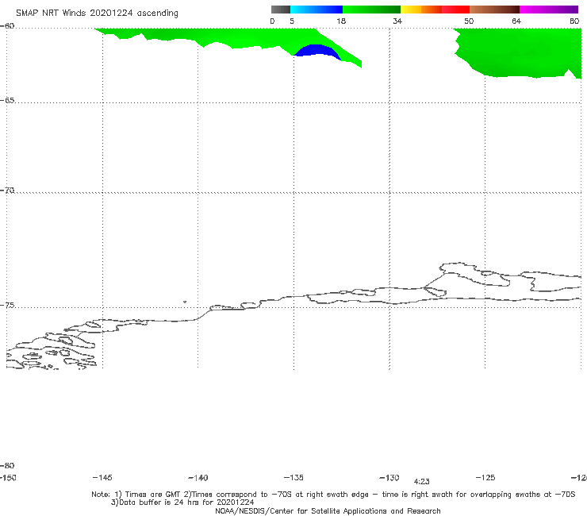
Task: Click the longitude label '-135'
Action: (293, 478)
